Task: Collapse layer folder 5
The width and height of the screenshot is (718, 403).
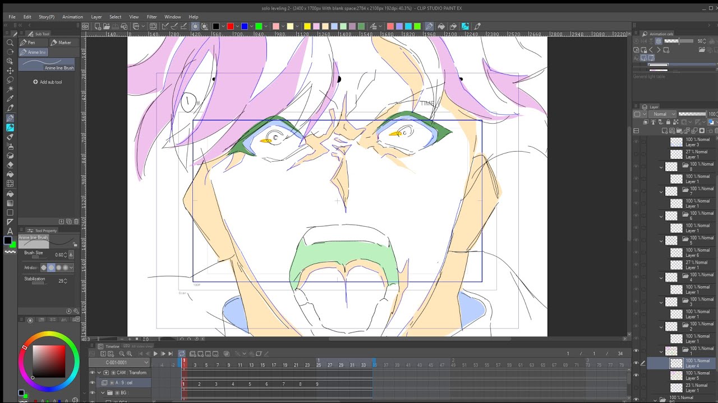Action: [661, 241]
